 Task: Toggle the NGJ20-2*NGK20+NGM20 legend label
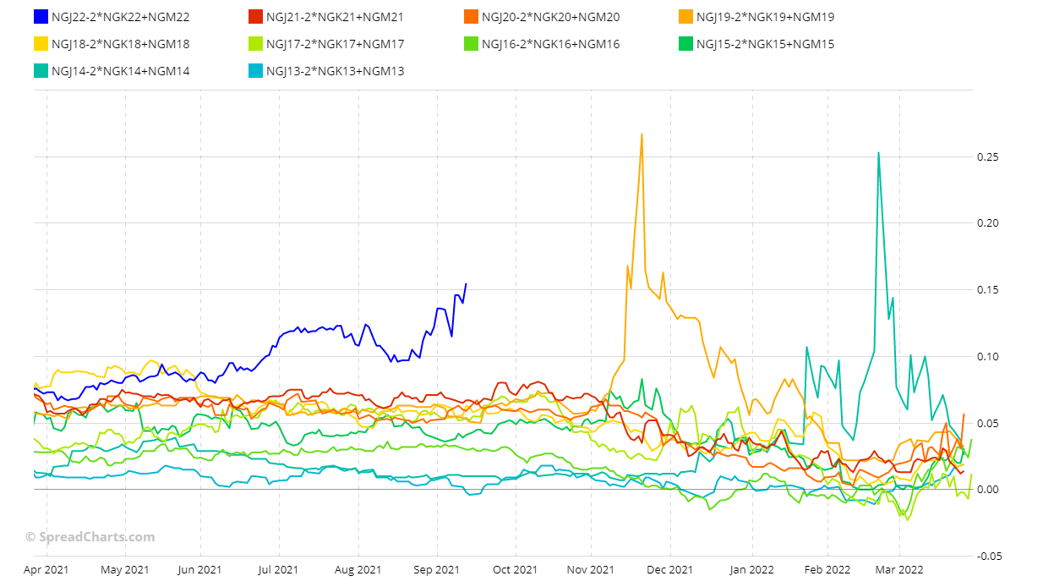(551, 17)
